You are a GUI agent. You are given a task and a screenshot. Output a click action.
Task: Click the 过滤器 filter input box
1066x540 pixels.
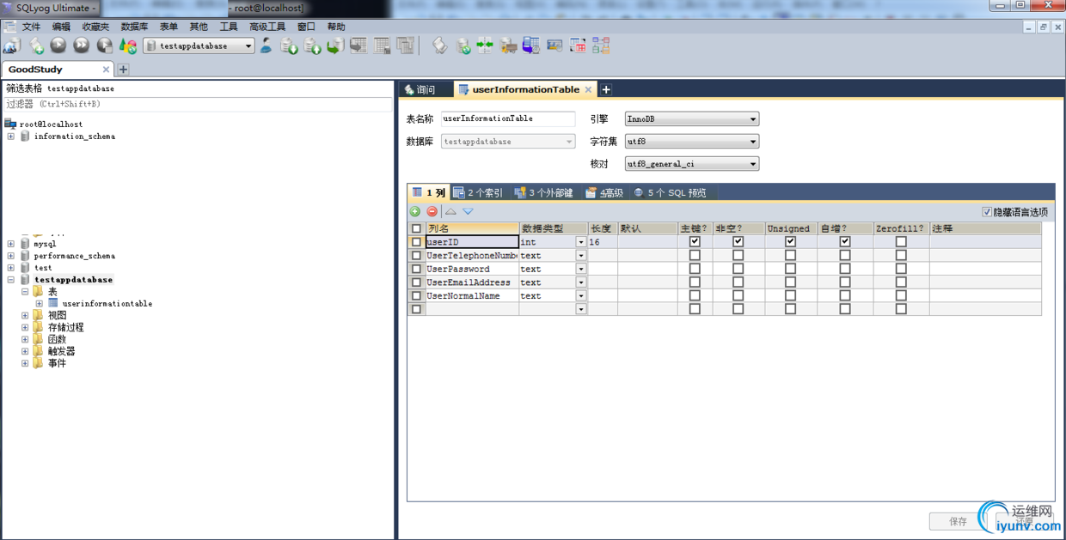pos(198,104)
